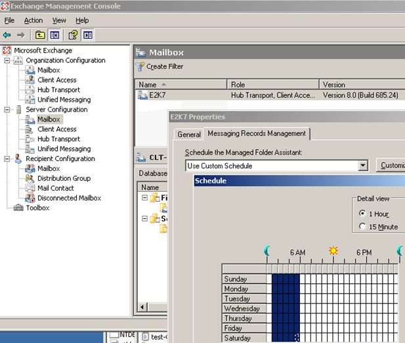Screen dimensions: 405x343
Task: Select the Thursday row in schedule
Action: [244, 318]
